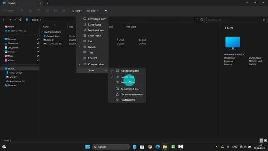
Task: Click the chevron after This PC breadcrumb
Action: coord(40,20)
